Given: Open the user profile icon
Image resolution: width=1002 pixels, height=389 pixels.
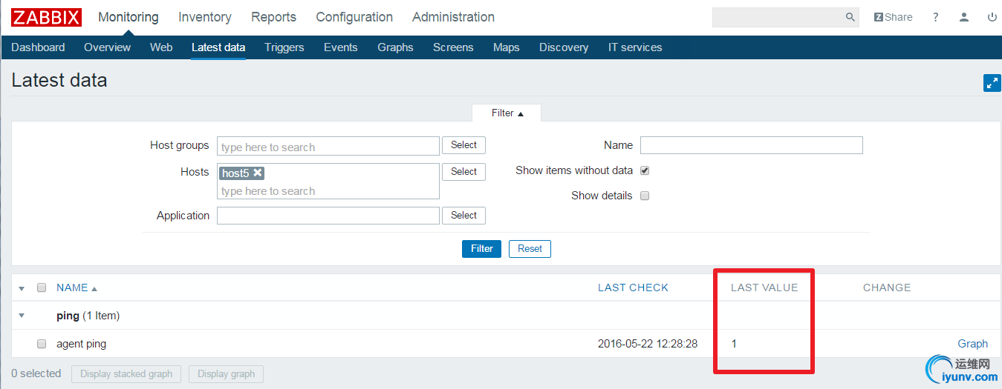Looking at the screenshot, I should tap(964, 17).
